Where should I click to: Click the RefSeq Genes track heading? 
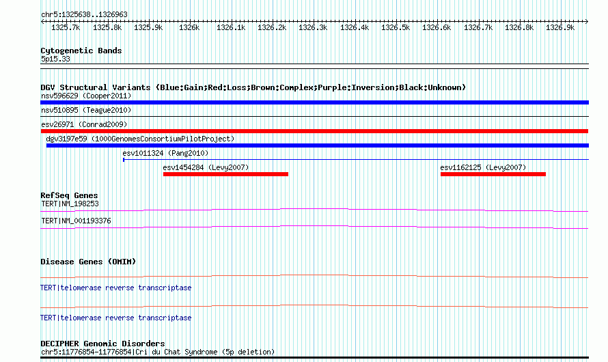(x=69, y=195)
